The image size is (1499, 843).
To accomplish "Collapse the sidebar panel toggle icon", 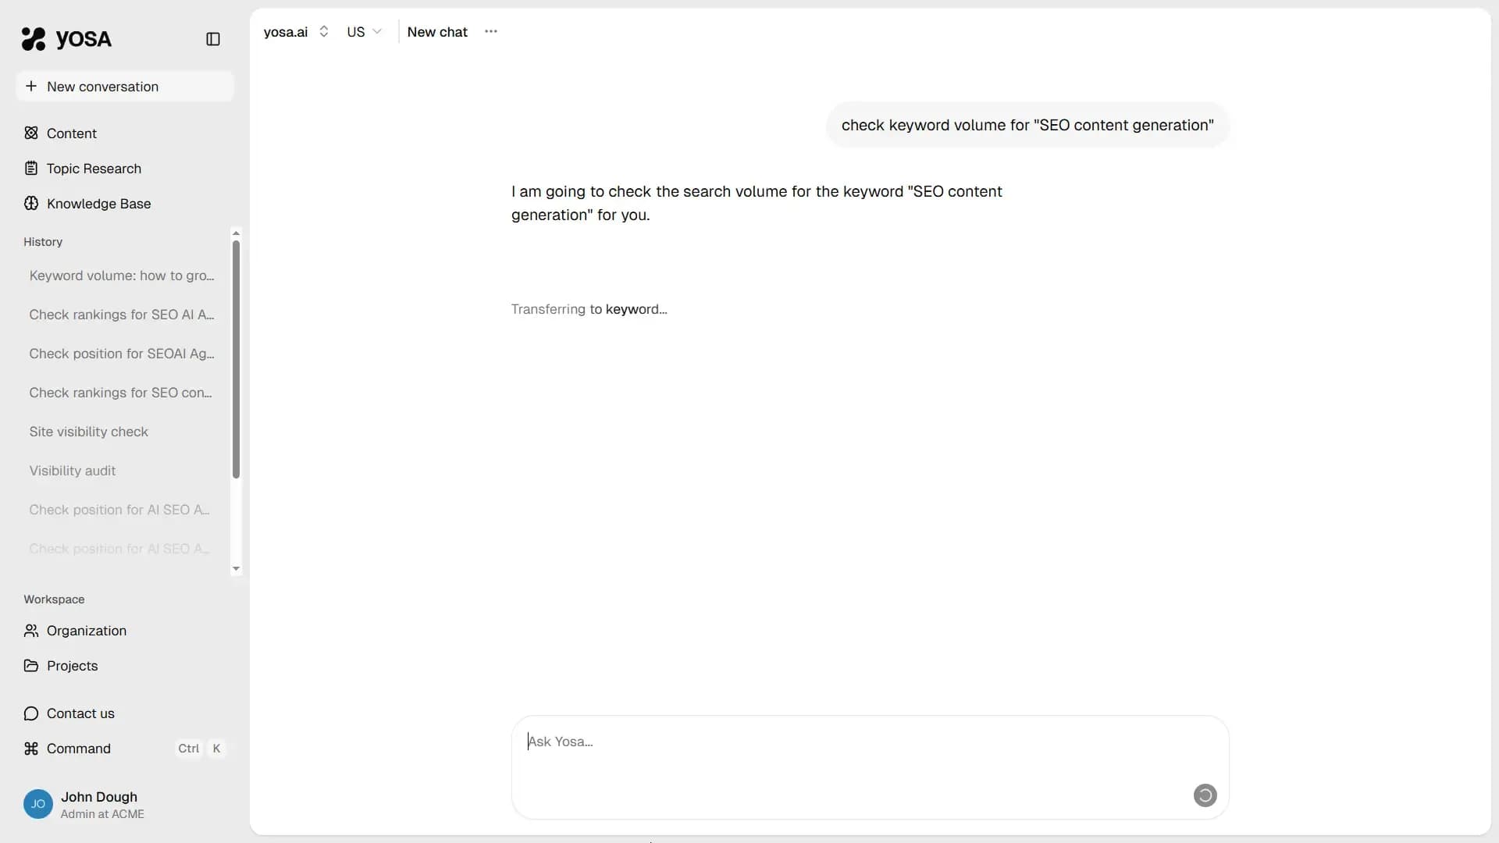I will pyautogui.click(x=213, y=39).
